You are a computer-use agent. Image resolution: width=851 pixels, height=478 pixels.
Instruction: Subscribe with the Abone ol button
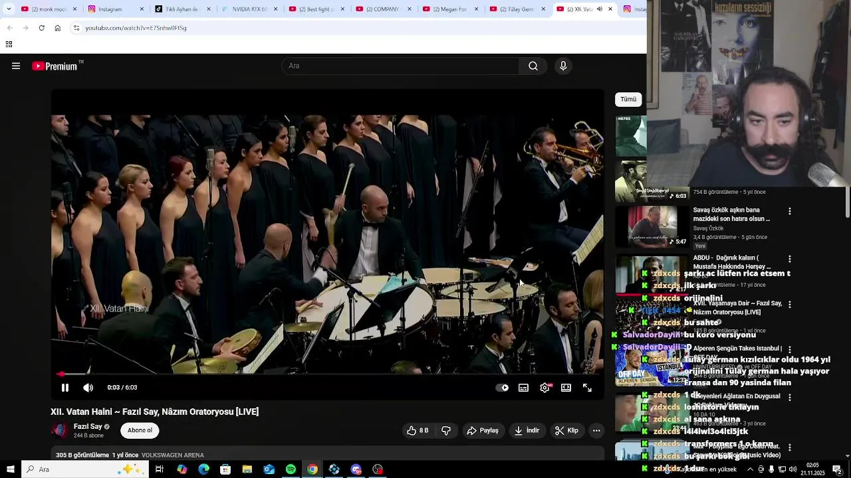[140, 430]
